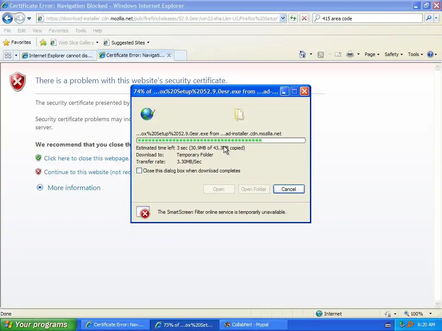The image size is (442, 331).
Task: Open the Tools menu in menu bar
Action: 81,31
